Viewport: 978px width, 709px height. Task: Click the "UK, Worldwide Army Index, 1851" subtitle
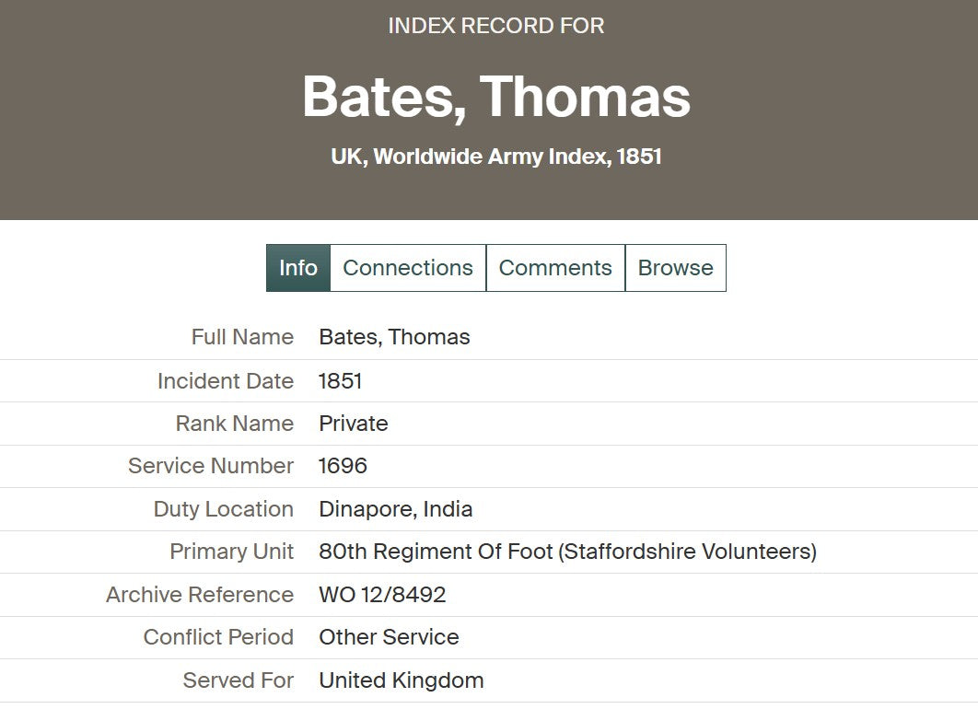pyautogui.click(x=496, y=157)
